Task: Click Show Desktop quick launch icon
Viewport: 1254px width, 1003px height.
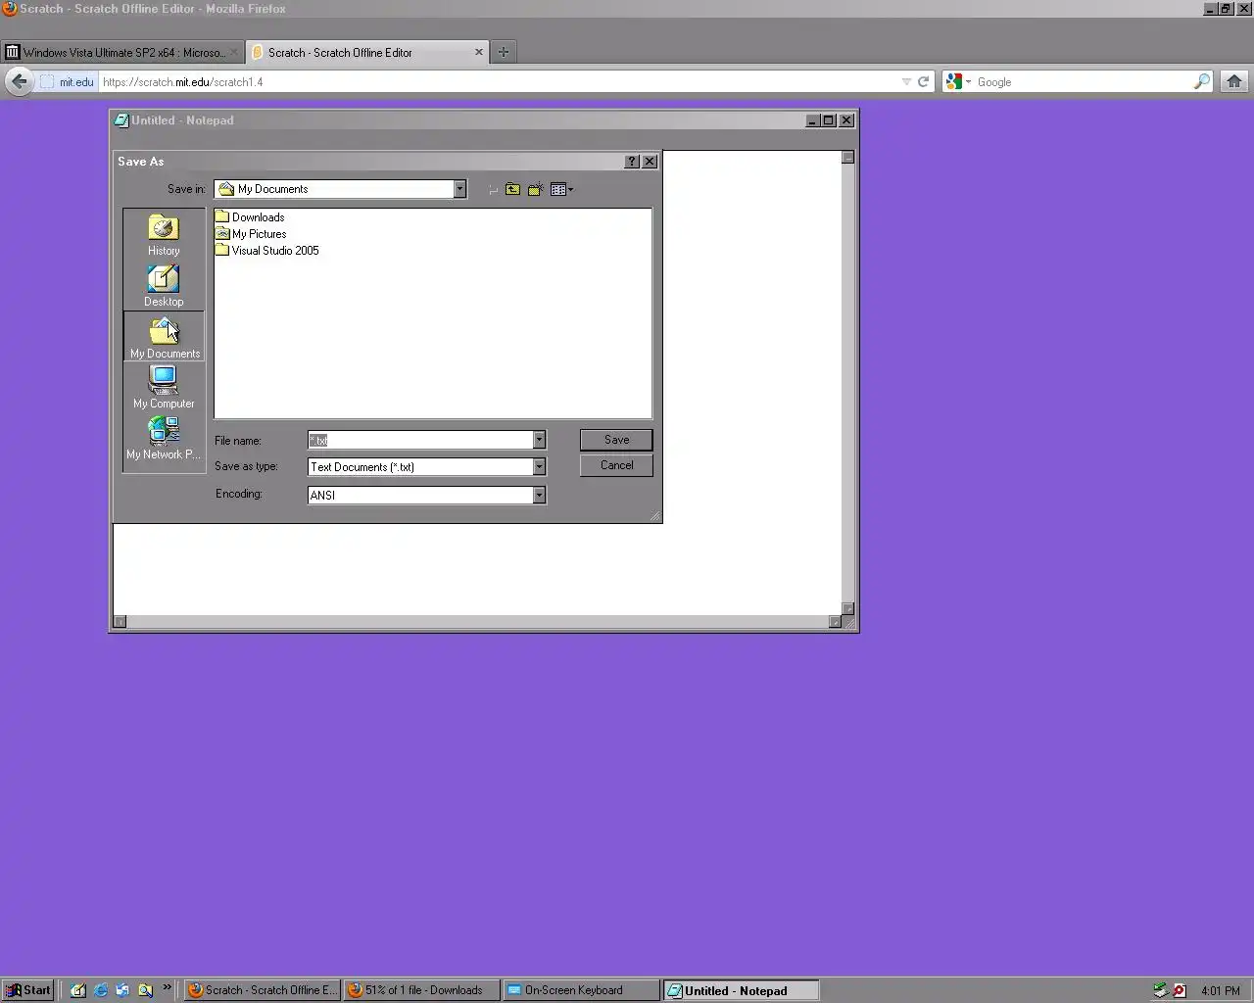Action: 77,990
